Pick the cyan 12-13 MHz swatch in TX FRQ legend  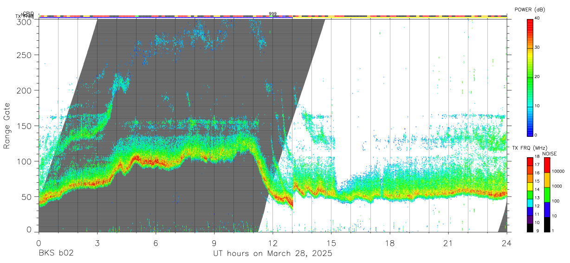(530, 202)
